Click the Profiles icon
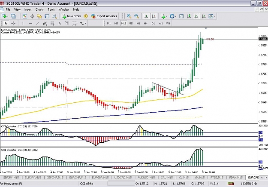Viewport: 268px width, 187px height. [x=13, y=16]
